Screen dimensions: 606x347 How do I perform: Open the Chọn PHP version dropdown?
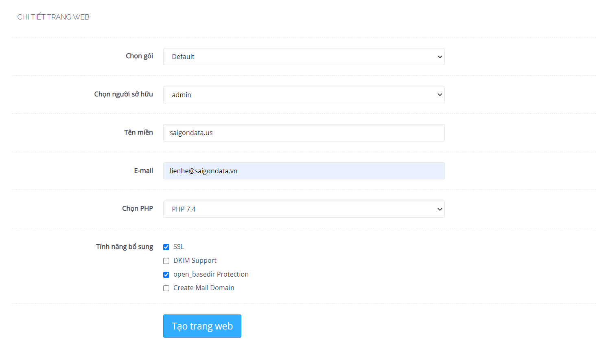(304, 209)
